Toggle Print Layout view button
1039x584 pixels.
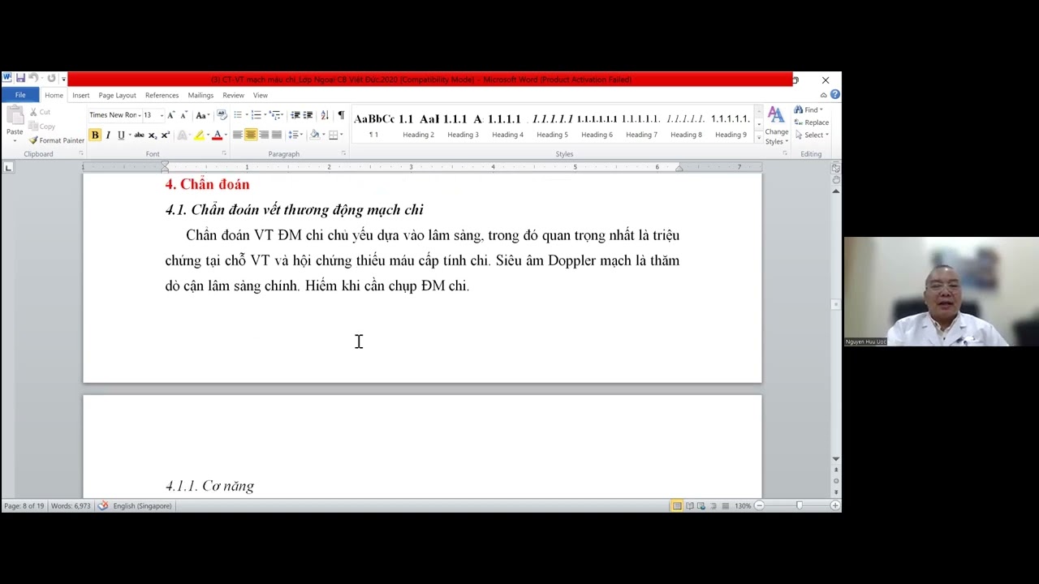[x=676, y=506]
